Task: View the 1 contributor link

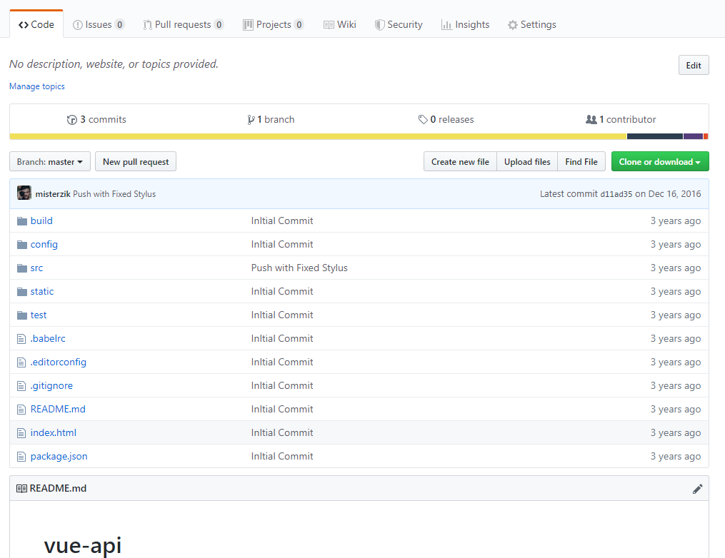Action: click(x=621, y=120)
